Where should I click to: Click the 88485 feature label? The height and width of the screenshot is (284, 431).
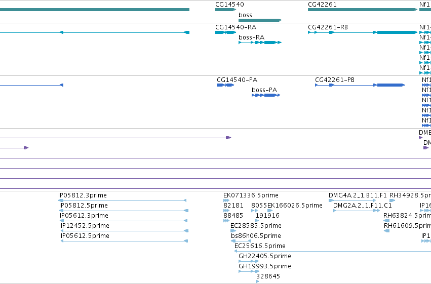pyautogui.click(x=233, y=216)
